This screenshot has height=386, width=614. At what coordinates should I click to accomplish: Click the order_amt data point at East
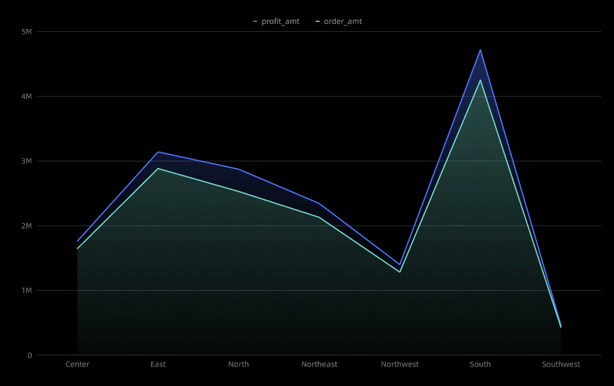[158, 169]
